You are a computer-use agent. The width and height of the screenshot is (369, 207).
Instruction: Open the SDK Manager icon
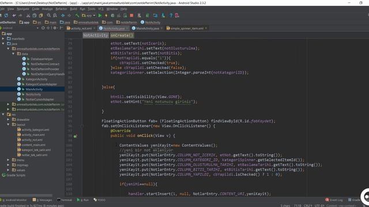(x=163, y=16)
